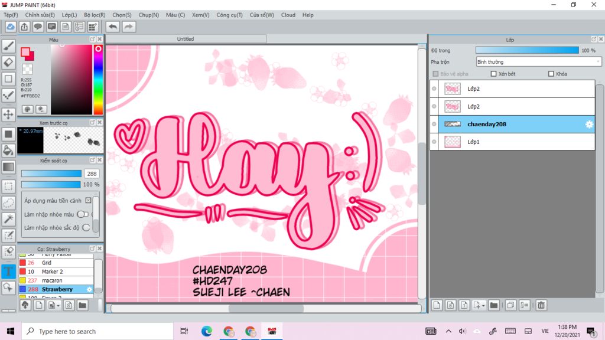Open the Chỉnh sửa(E) menu
Image resolution: width=605 pixels, height=340 pixels.
point(40,15)
